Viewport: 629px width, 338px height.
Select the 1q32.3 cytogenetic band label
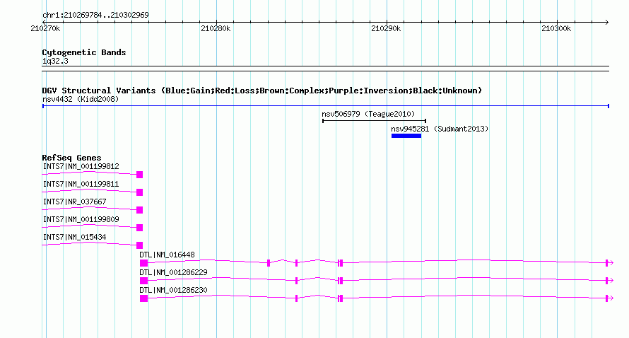[55, 61]
